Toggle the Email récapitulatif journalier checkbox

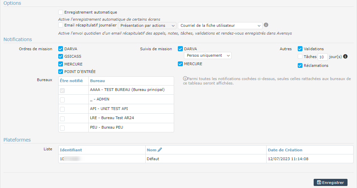[61, 25]
